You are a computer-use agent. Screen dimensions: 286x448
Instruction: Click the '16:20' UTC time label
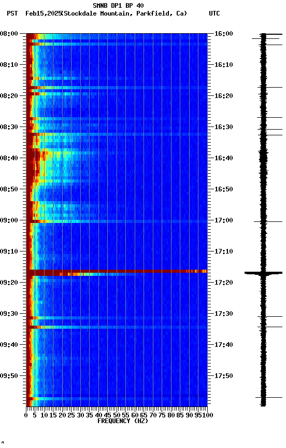pyautogui.click(x=224, y=96)
